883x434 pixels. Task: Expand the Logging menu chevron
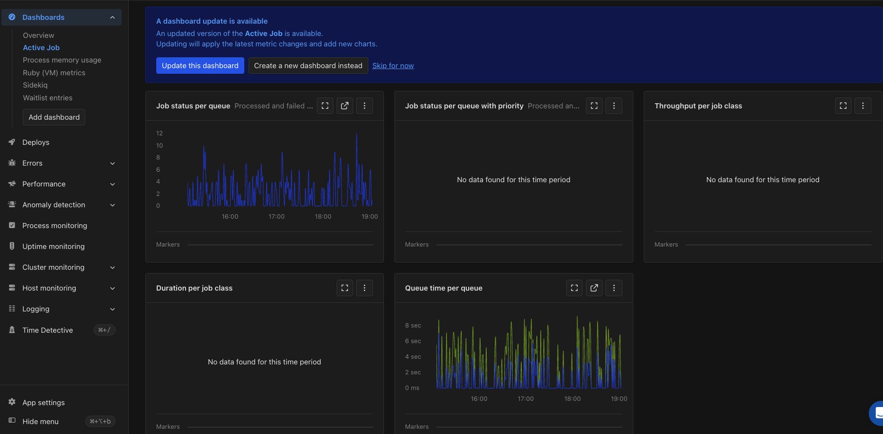click(x=112, y=309)
